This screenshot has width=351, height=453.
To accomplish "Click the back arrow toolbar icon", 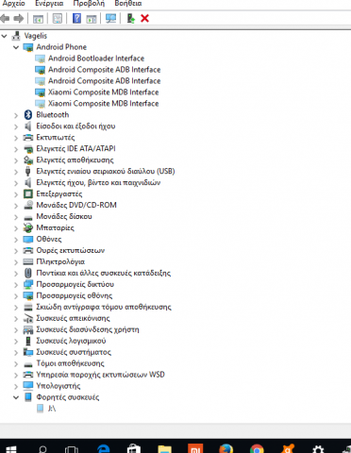I will coord(5,19).
